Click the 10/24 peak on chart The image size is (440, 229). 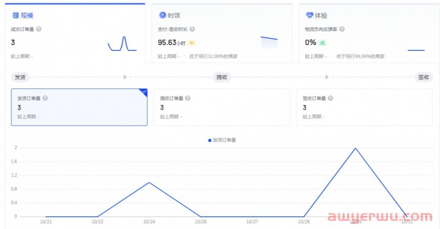[149, 182]
